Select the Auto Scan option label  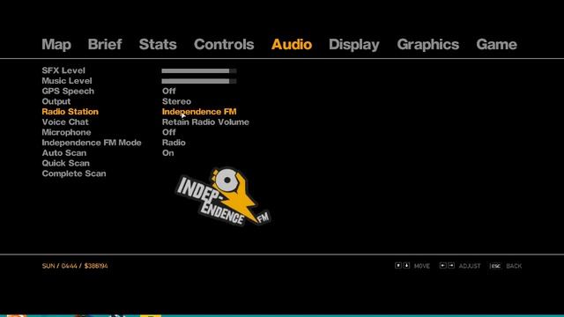point(64,153)
